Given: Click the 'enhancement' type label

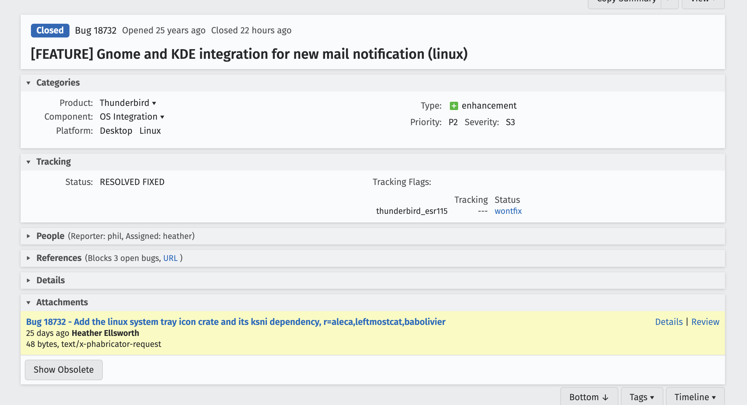Looking at the screenshot, I should point(489,106).
